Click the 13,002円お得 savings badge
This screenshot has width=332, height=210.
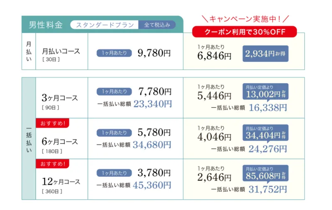tap(266, 92)
